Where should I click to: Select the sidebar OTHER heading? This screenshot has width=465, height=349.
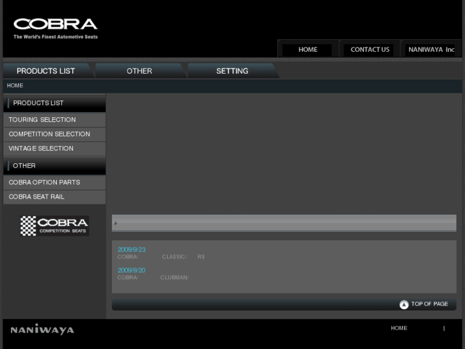[54, 166]
